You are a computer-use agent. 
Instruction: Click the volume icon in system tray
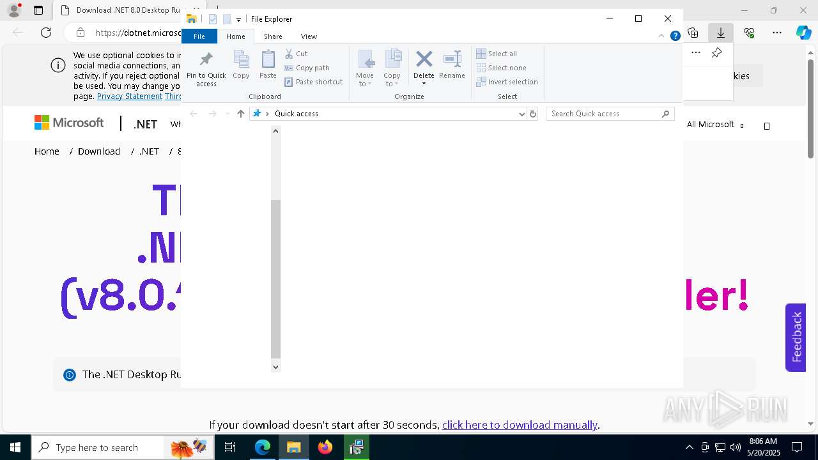[x=736, y=447]
